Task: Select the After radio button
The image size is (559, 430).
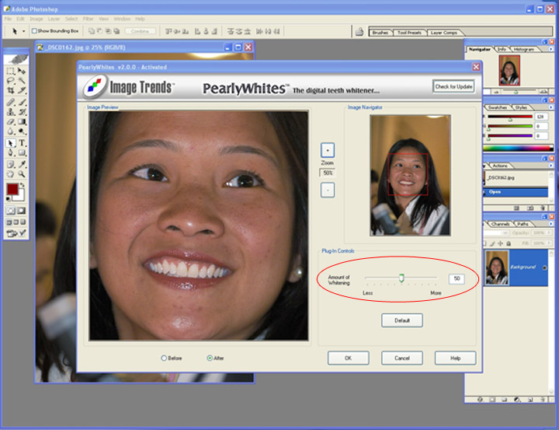Action: coord(210,358)
